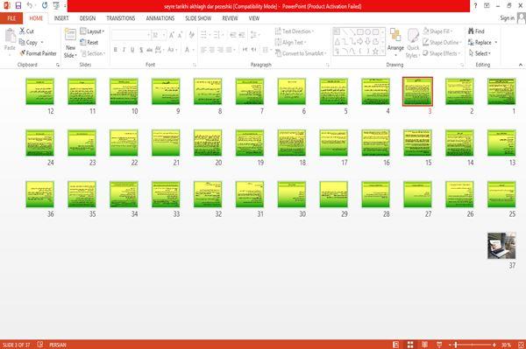This screenshot has width=526, height=349.
Task: Click the zoom slider in status bar
Action: point(472,345)
